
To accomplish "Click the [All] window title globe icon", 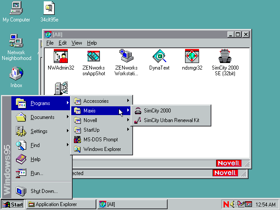I will click(48, 34).
